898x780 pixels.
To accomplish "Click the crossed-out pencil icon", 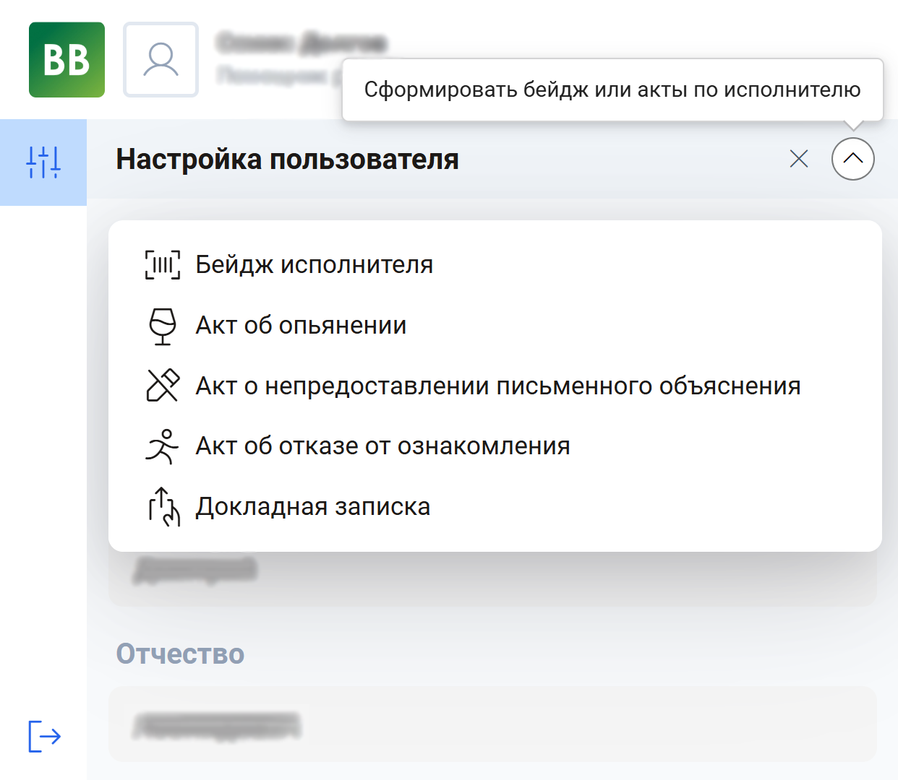I will point(163,386).
